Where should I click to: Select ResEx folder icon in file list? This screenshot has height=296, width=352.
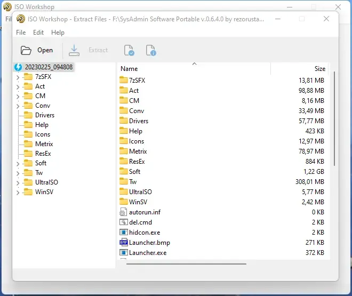click(x=124, y=161)
